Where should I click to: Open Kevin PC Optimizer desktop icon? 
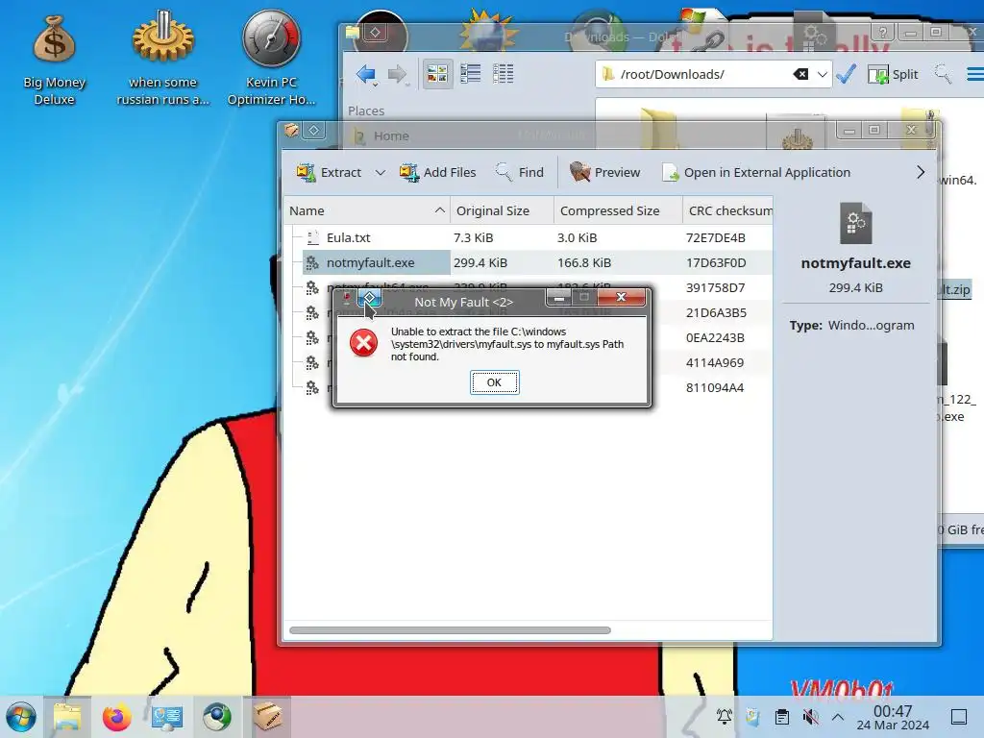point(271,58)
